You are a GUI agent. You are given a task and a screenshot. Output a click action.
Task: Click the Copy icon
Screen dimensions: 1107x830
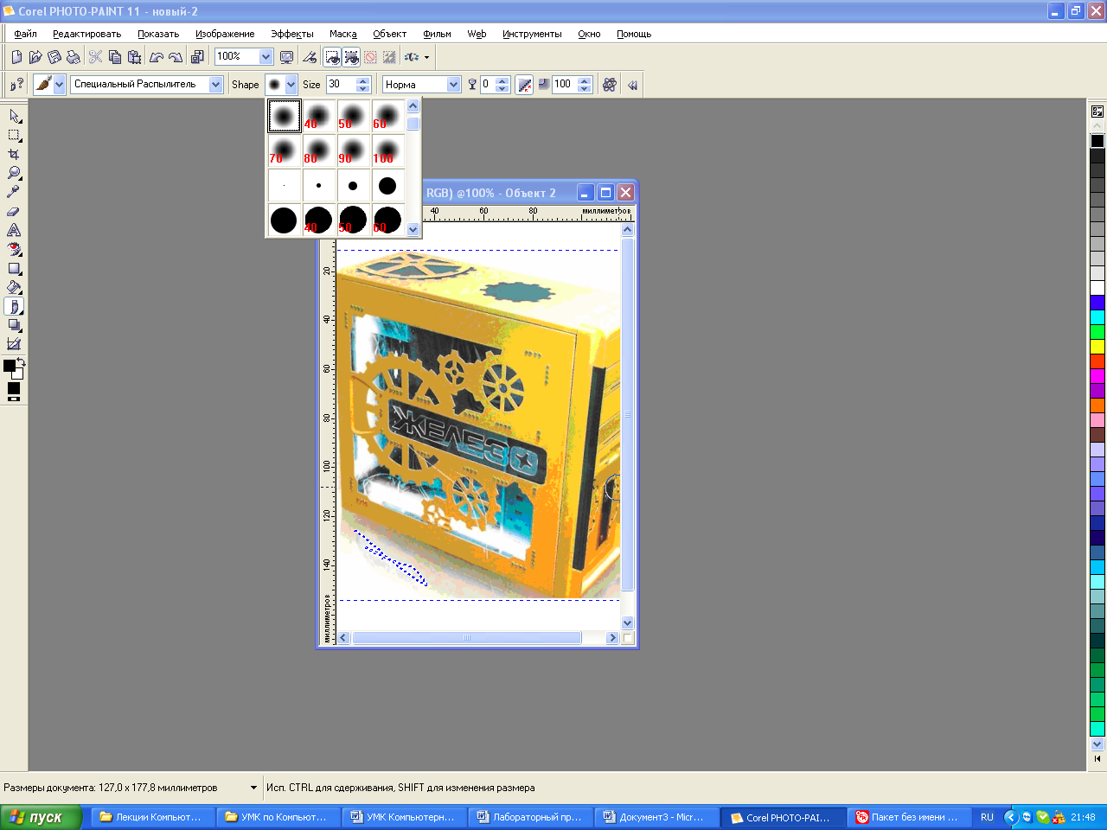115,57
